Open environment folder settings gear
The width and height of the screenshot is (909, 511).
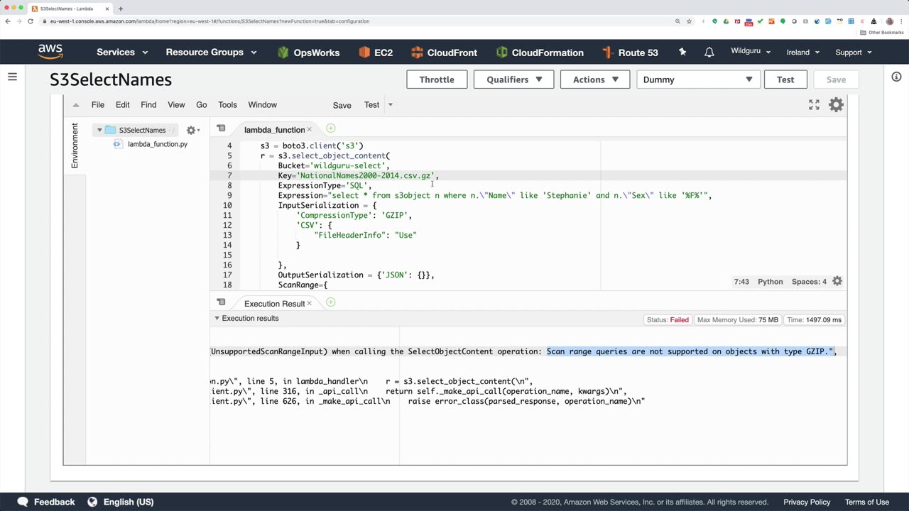[x=192, y=131]
